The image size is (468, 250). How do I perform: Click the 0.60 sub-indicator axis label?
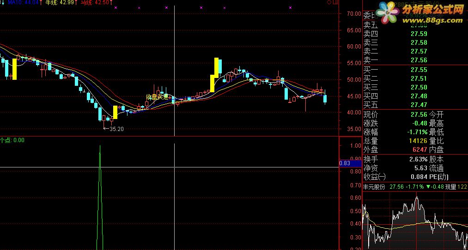pos(356,198)
